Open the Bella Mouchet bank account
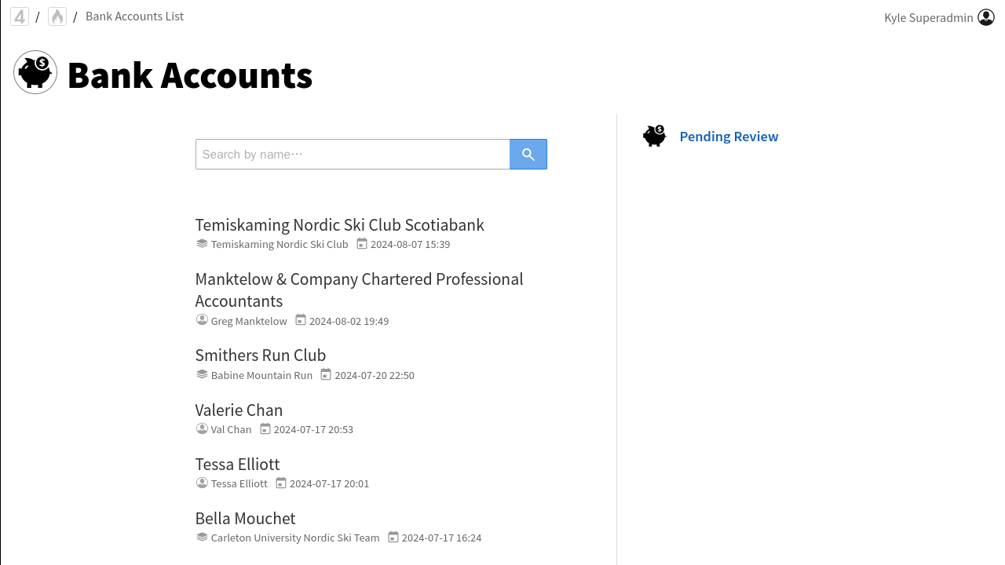Screen dimensions: 1005x565 [x=245, y=519]
